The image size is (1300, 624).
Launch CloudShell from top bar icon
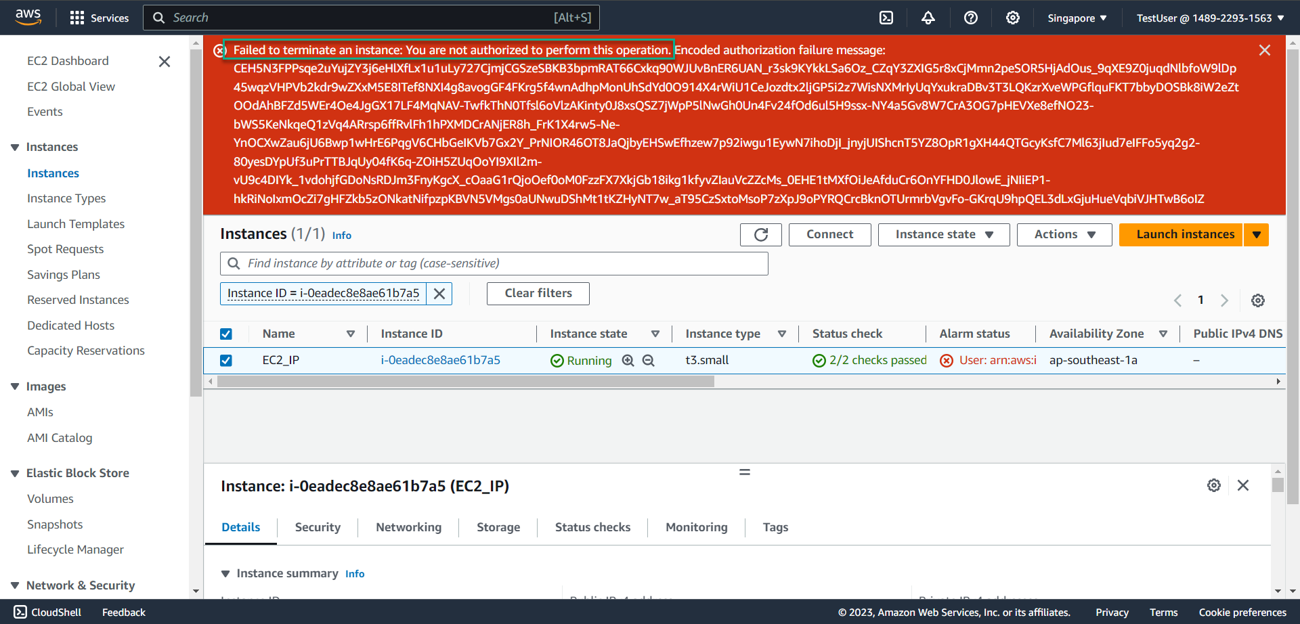coord(886,18)
